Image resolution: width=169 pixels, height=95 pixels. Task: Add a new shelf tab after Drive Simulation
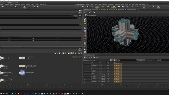tap(147, 5)
